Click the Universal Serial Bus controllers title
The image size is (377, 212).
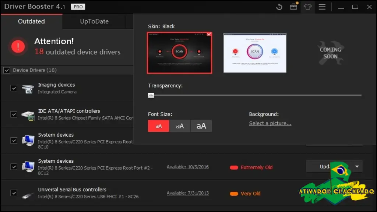[x=72, y=190]
